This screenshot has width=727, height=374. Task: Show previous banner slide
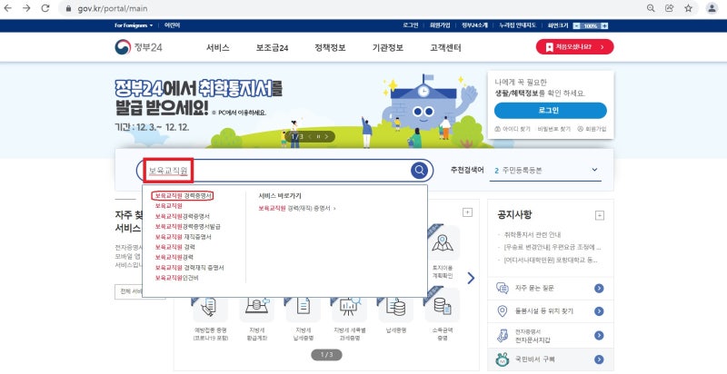309,136
